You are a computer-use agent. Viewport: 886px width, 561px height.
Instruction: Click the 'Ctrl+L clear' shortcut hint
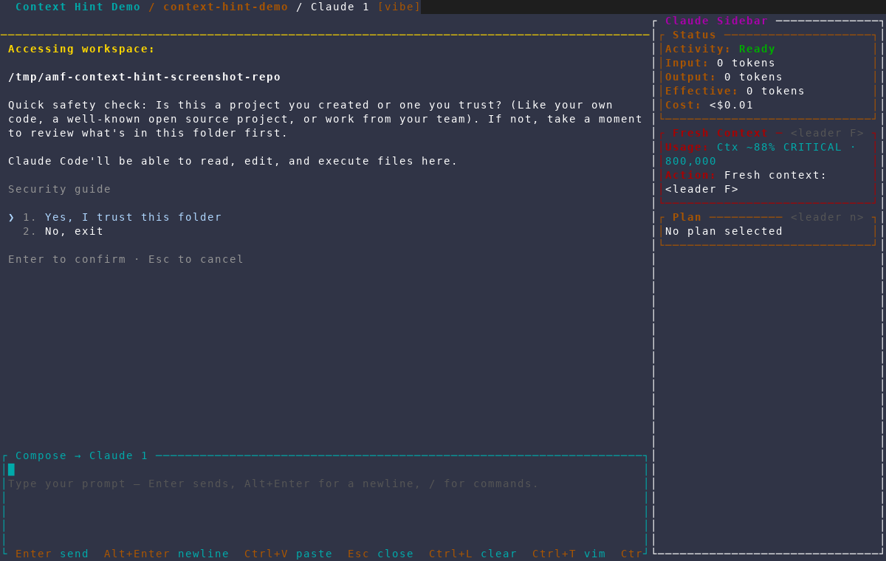[473, 554]
